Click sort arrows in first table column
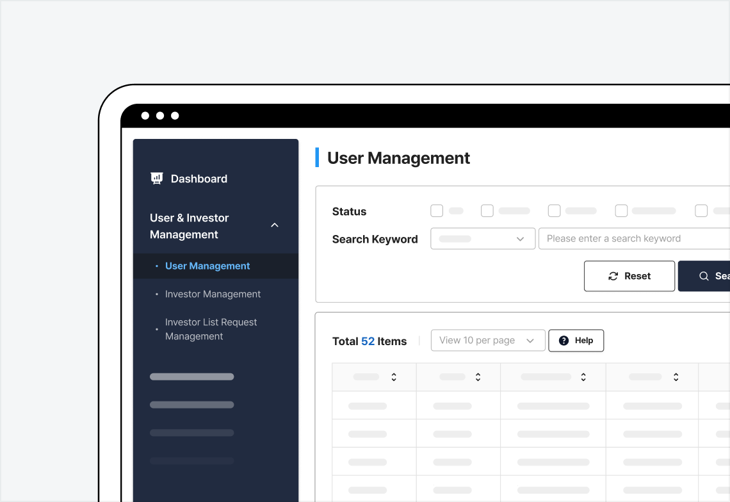The height and width of the screenshot is (502, 730). coord(394,377)
